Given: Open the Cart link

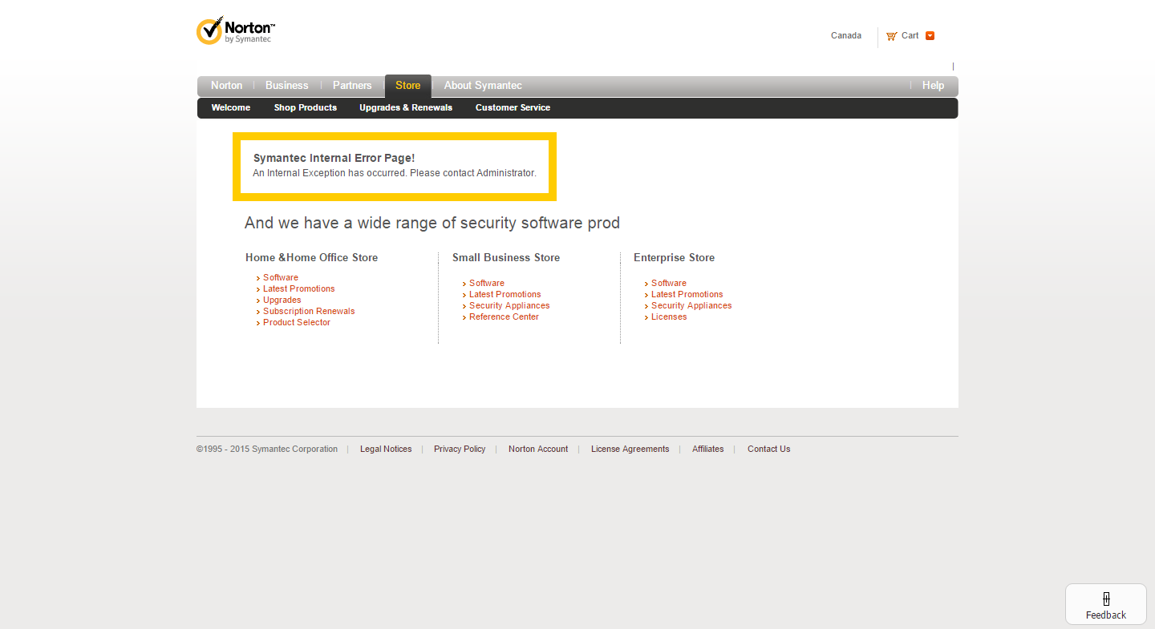Looking at the screenshot, I should pyautogui.click(x=910, y=35).
